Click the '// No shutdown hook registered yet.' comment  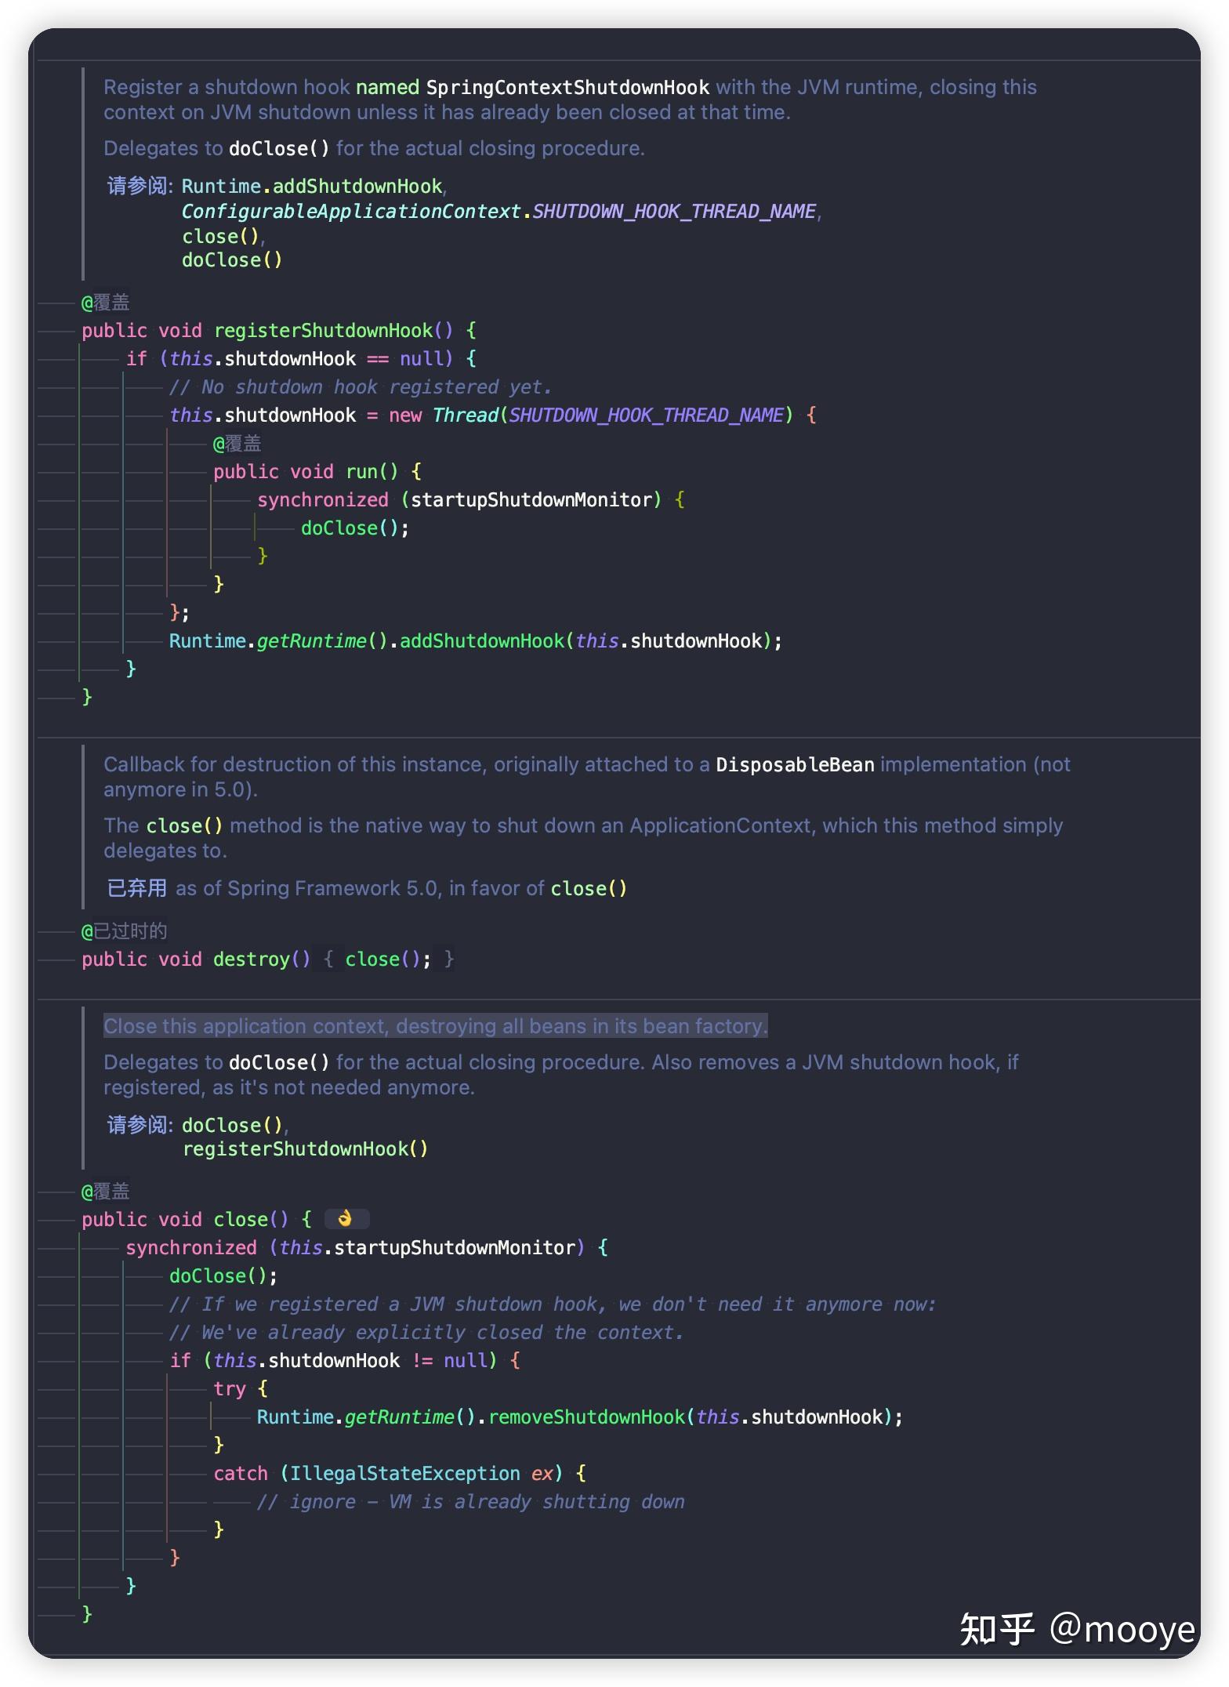coord(361,386)
